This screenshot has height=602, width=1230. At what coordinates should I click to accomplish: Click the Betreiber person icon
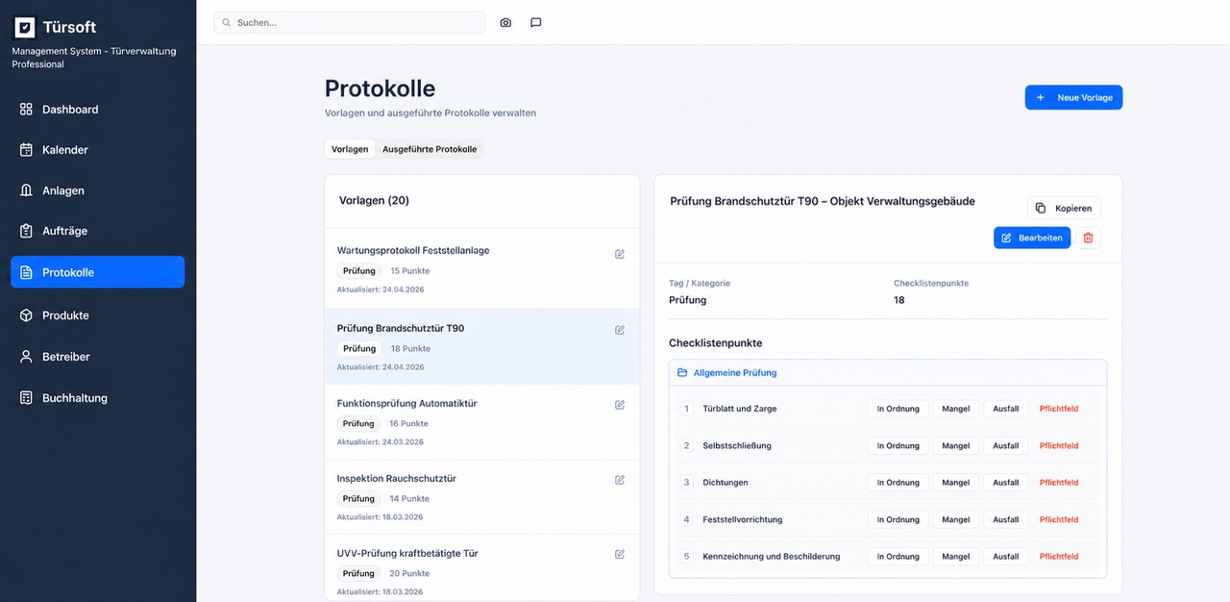[26, 357]
